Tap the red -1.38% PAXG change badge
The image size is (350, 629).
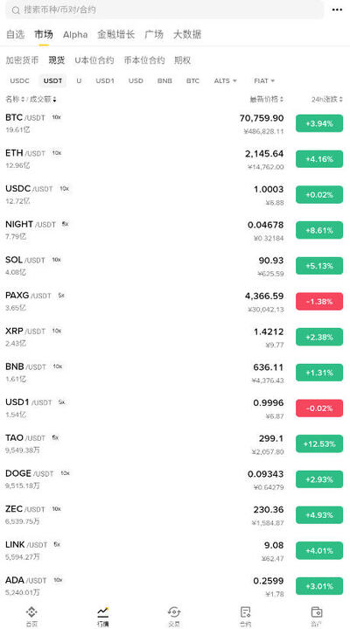pos(319,301)
